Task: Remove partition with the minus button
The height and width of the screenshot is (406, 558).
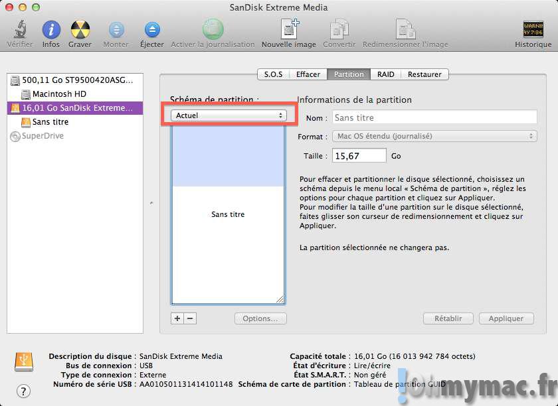Action: 190,318
